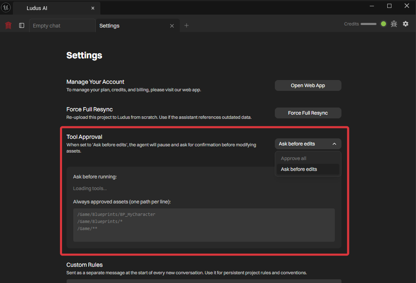Image resolution: width=416 pixels, height=283 pixels.
Task: Click the Settings page title
Action: click(85, 55)
